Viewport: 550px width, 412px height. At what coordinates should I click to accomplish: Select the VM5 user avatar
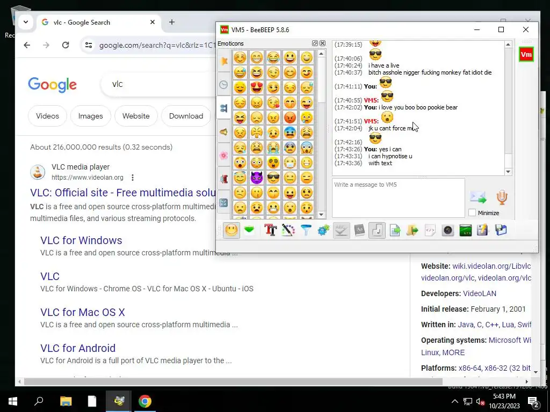coord(526,54)
